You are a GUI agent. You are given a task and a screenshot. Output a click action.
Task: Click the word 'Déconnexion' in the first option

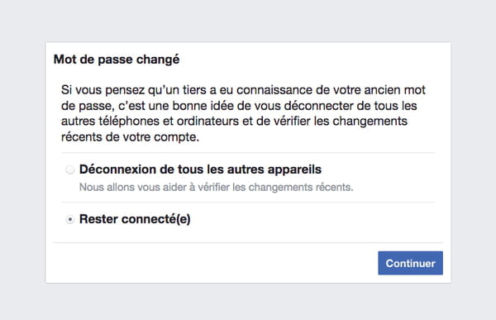(x=117, y=170)
